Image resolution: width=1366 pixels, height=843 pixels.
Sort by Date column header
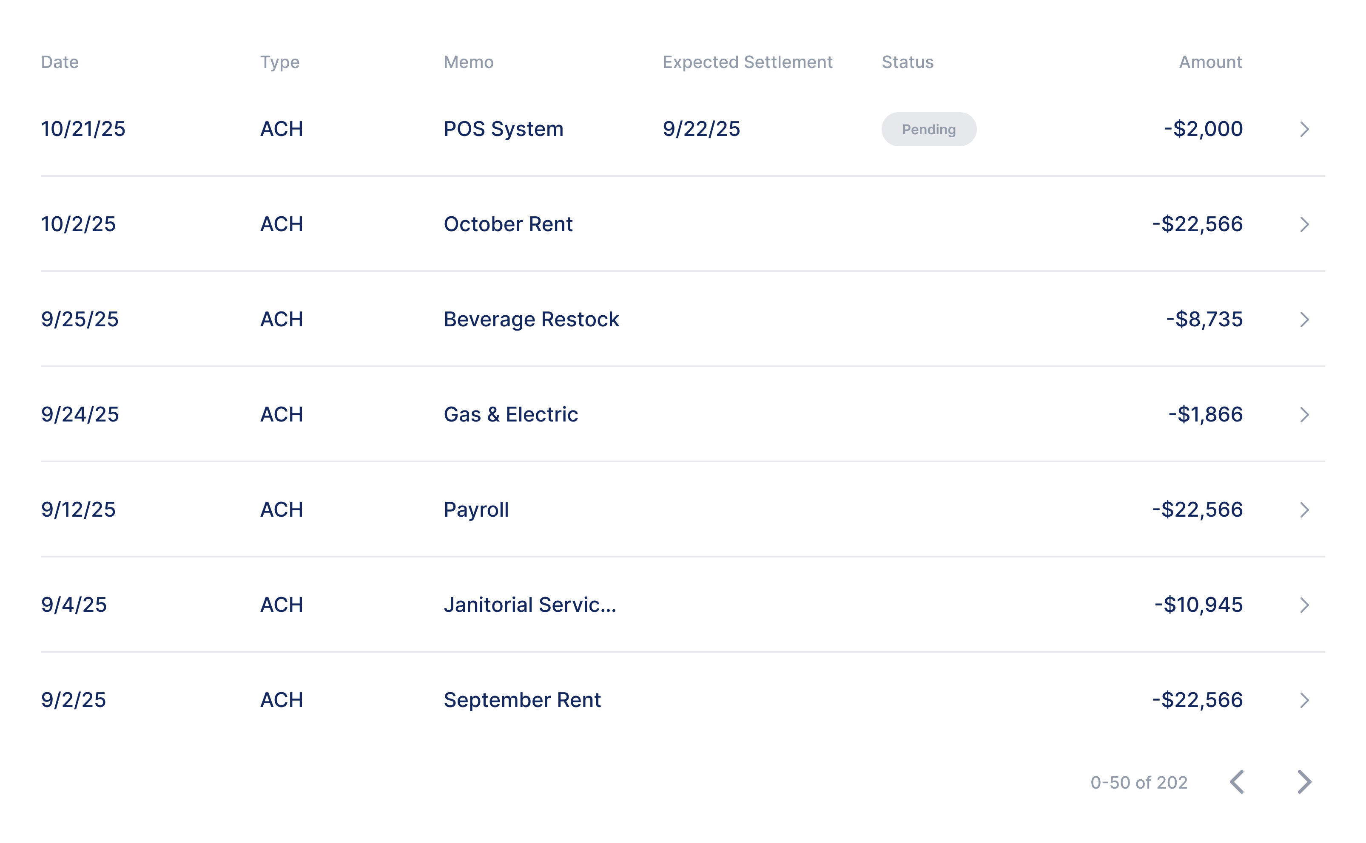(60, 62)
